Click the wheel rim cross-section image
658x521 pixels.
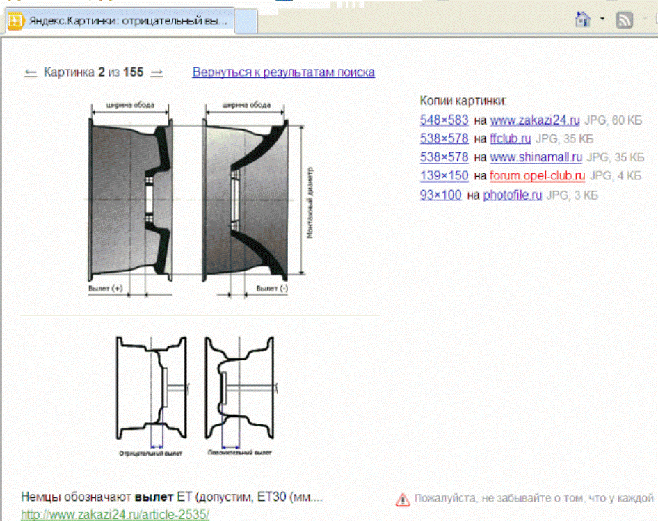[200, 200]
